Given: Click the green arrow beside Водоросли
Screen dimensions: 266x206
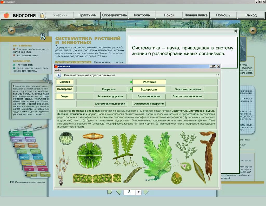Looking at the screenshot, I should point(131,89).
